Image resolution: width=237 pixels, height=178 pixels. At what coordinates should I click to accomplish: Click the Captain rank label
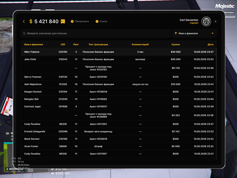pyautogui.click(x=194, y=23)
